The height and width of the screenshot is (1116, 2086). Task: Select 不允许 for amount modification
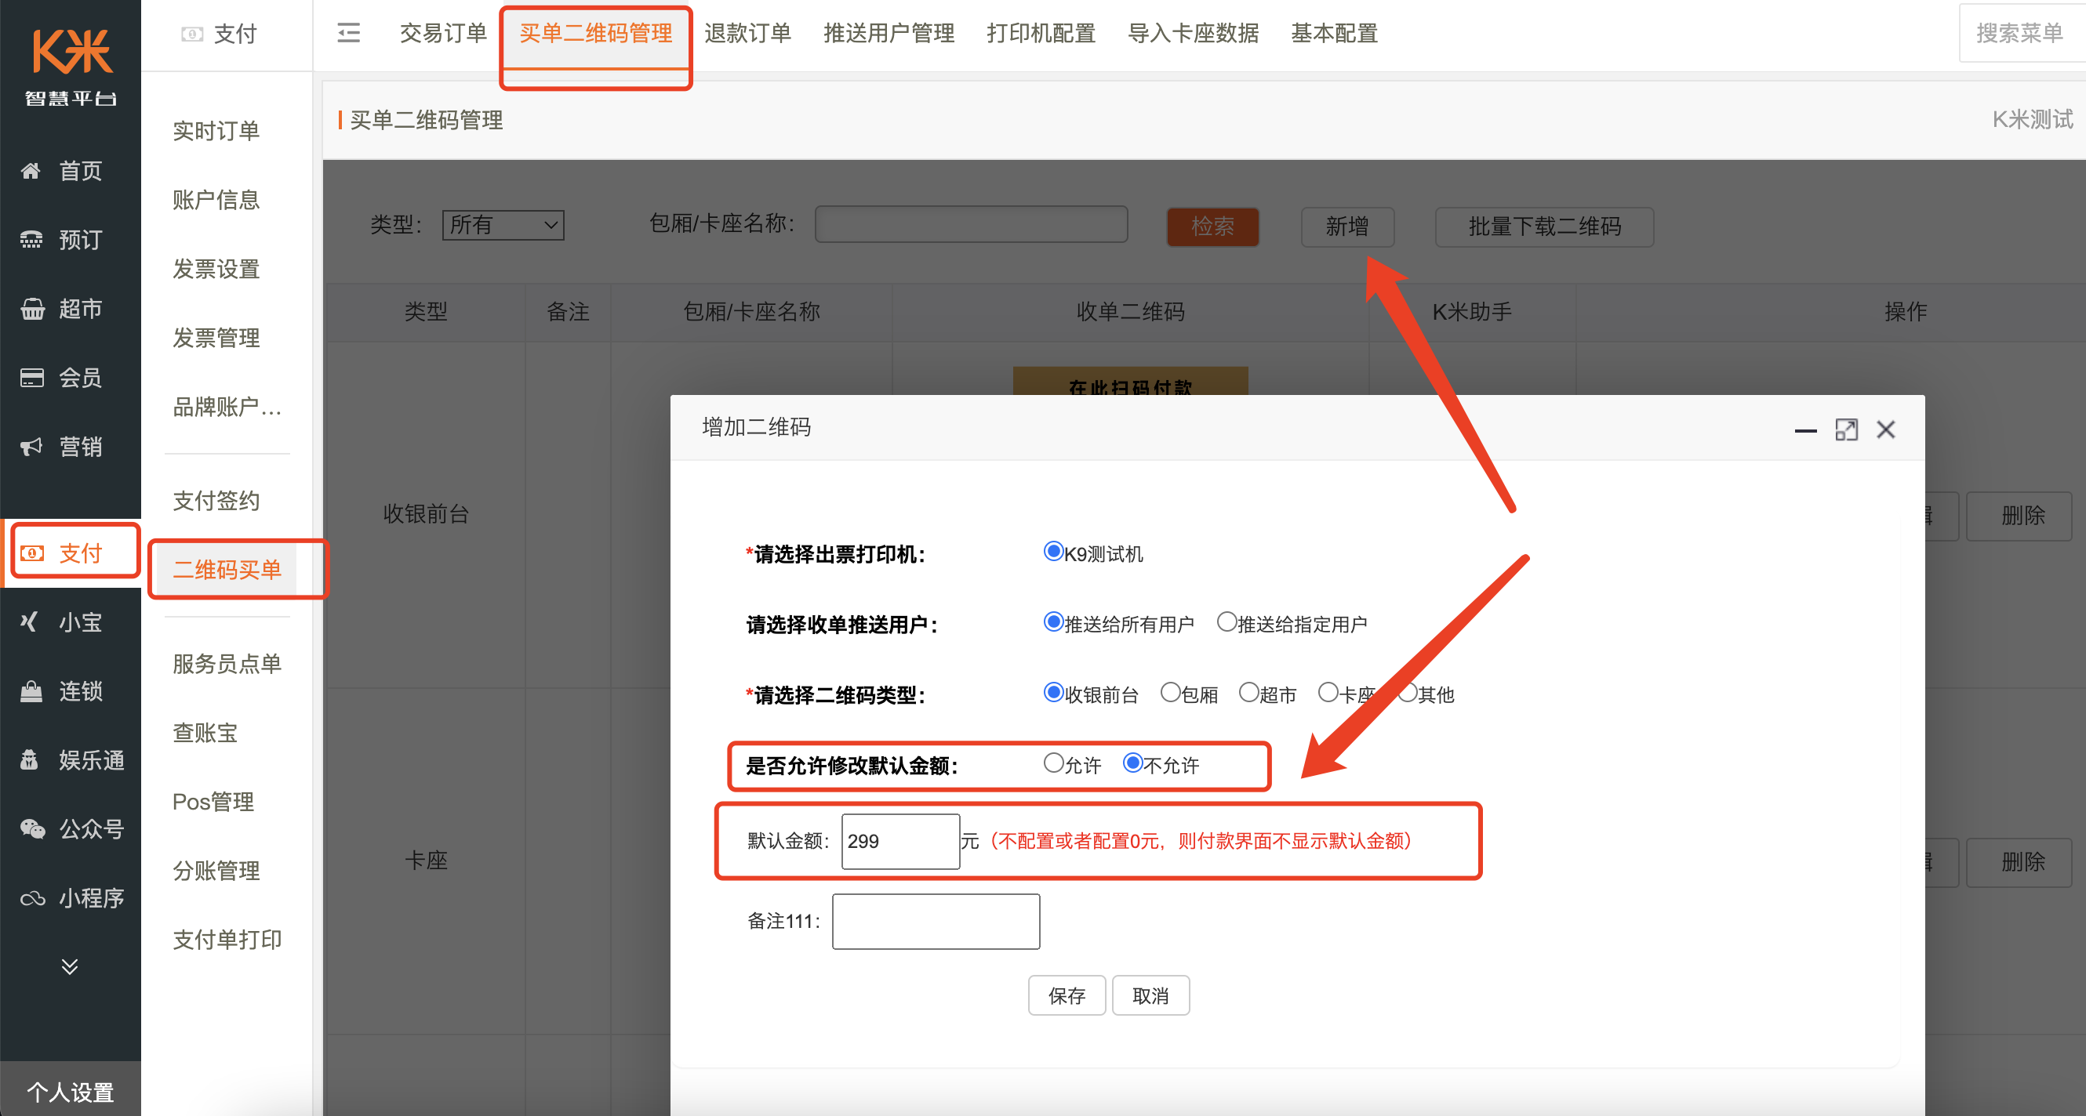[x=1133, y=763]
